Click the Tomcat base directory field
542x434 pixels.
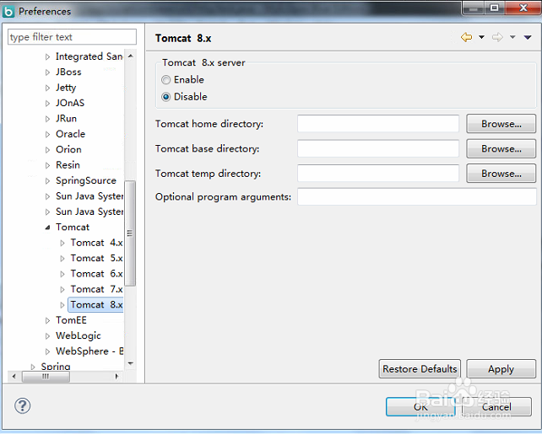pyautogui.click(x=378, y=148)
